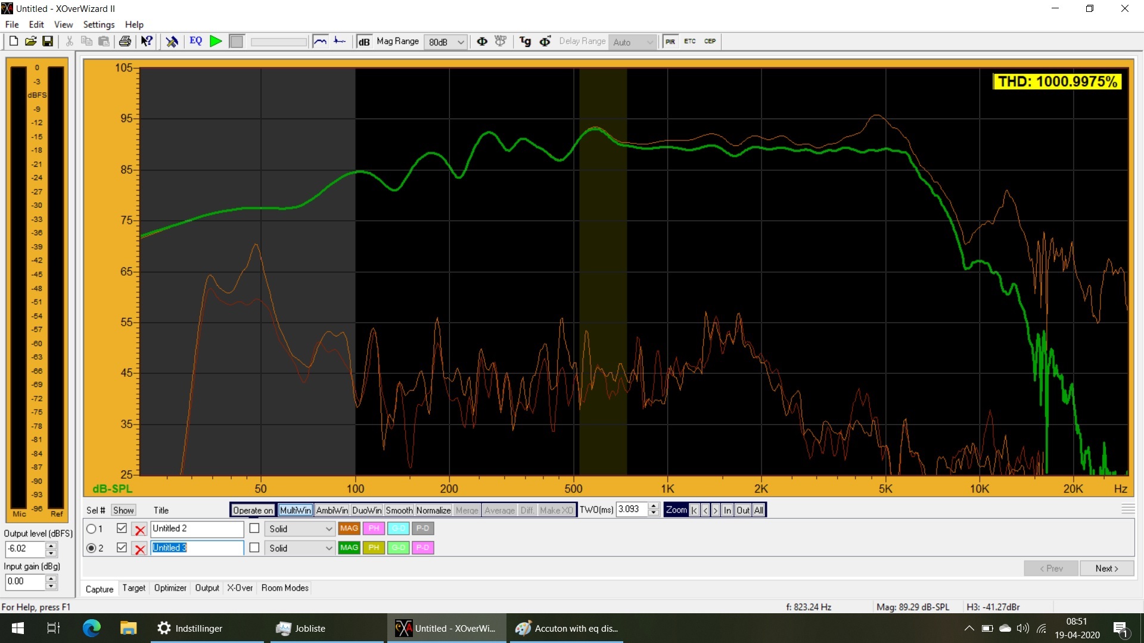The image size is (1144, 643).
Task: Open the View menu
Action: click(x=63, y=24)
